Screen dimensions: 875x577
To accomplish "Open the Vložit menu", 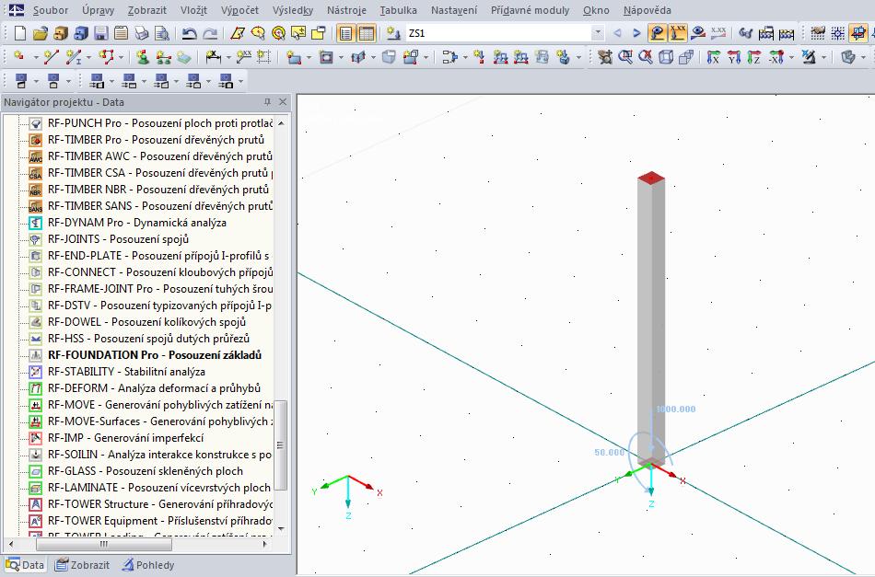I will click(x=193, y=10).
